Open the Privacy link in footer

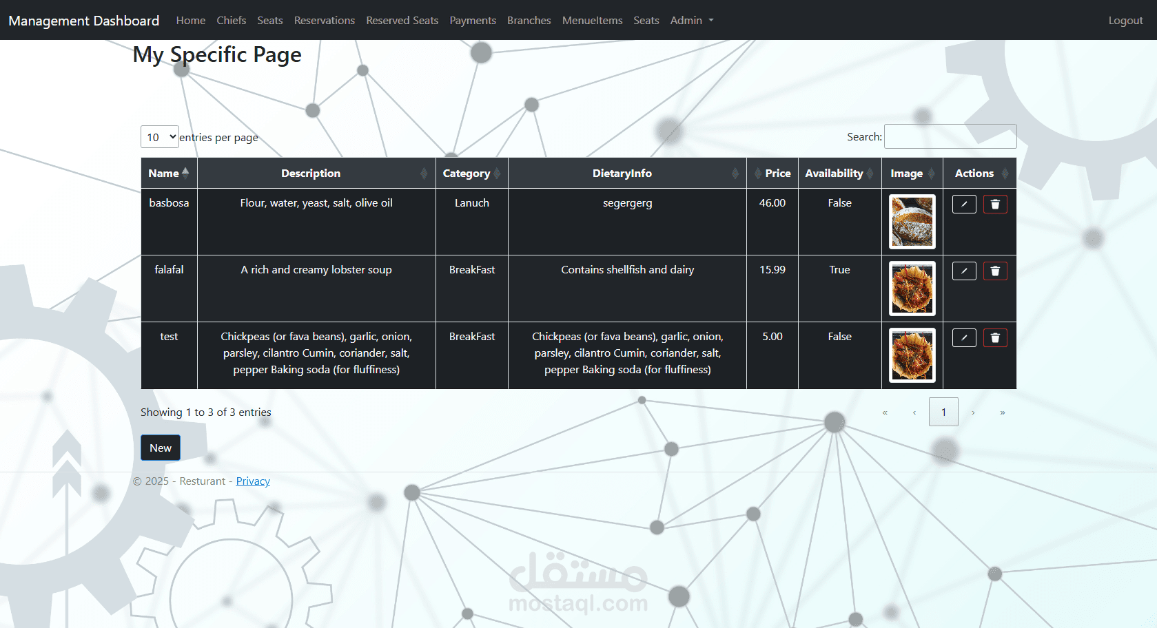click(x=253, y=481)
